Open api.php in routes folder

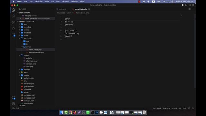29,58
